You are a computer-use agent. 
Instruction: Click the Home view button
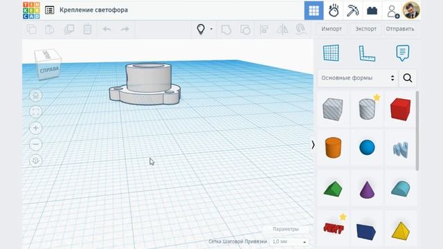coord(35,95)
